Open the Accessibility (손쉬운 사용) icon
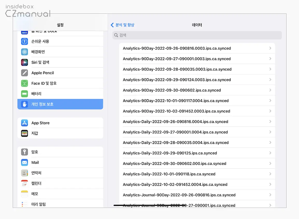This screenshot has width=299, height=219. click(24, 41)
